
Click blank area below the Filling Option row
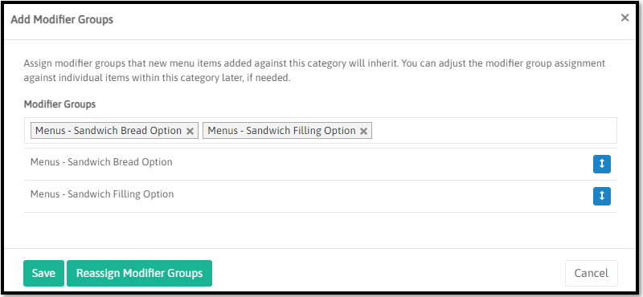[x=321, y=230]
